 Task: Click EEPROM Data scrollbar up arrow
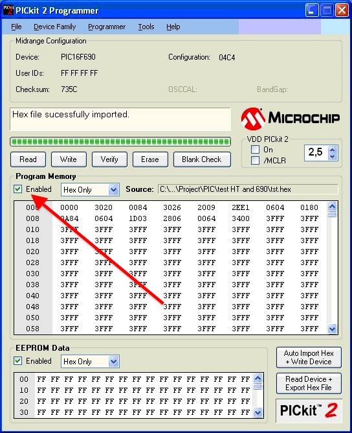[x=258, y=378]
